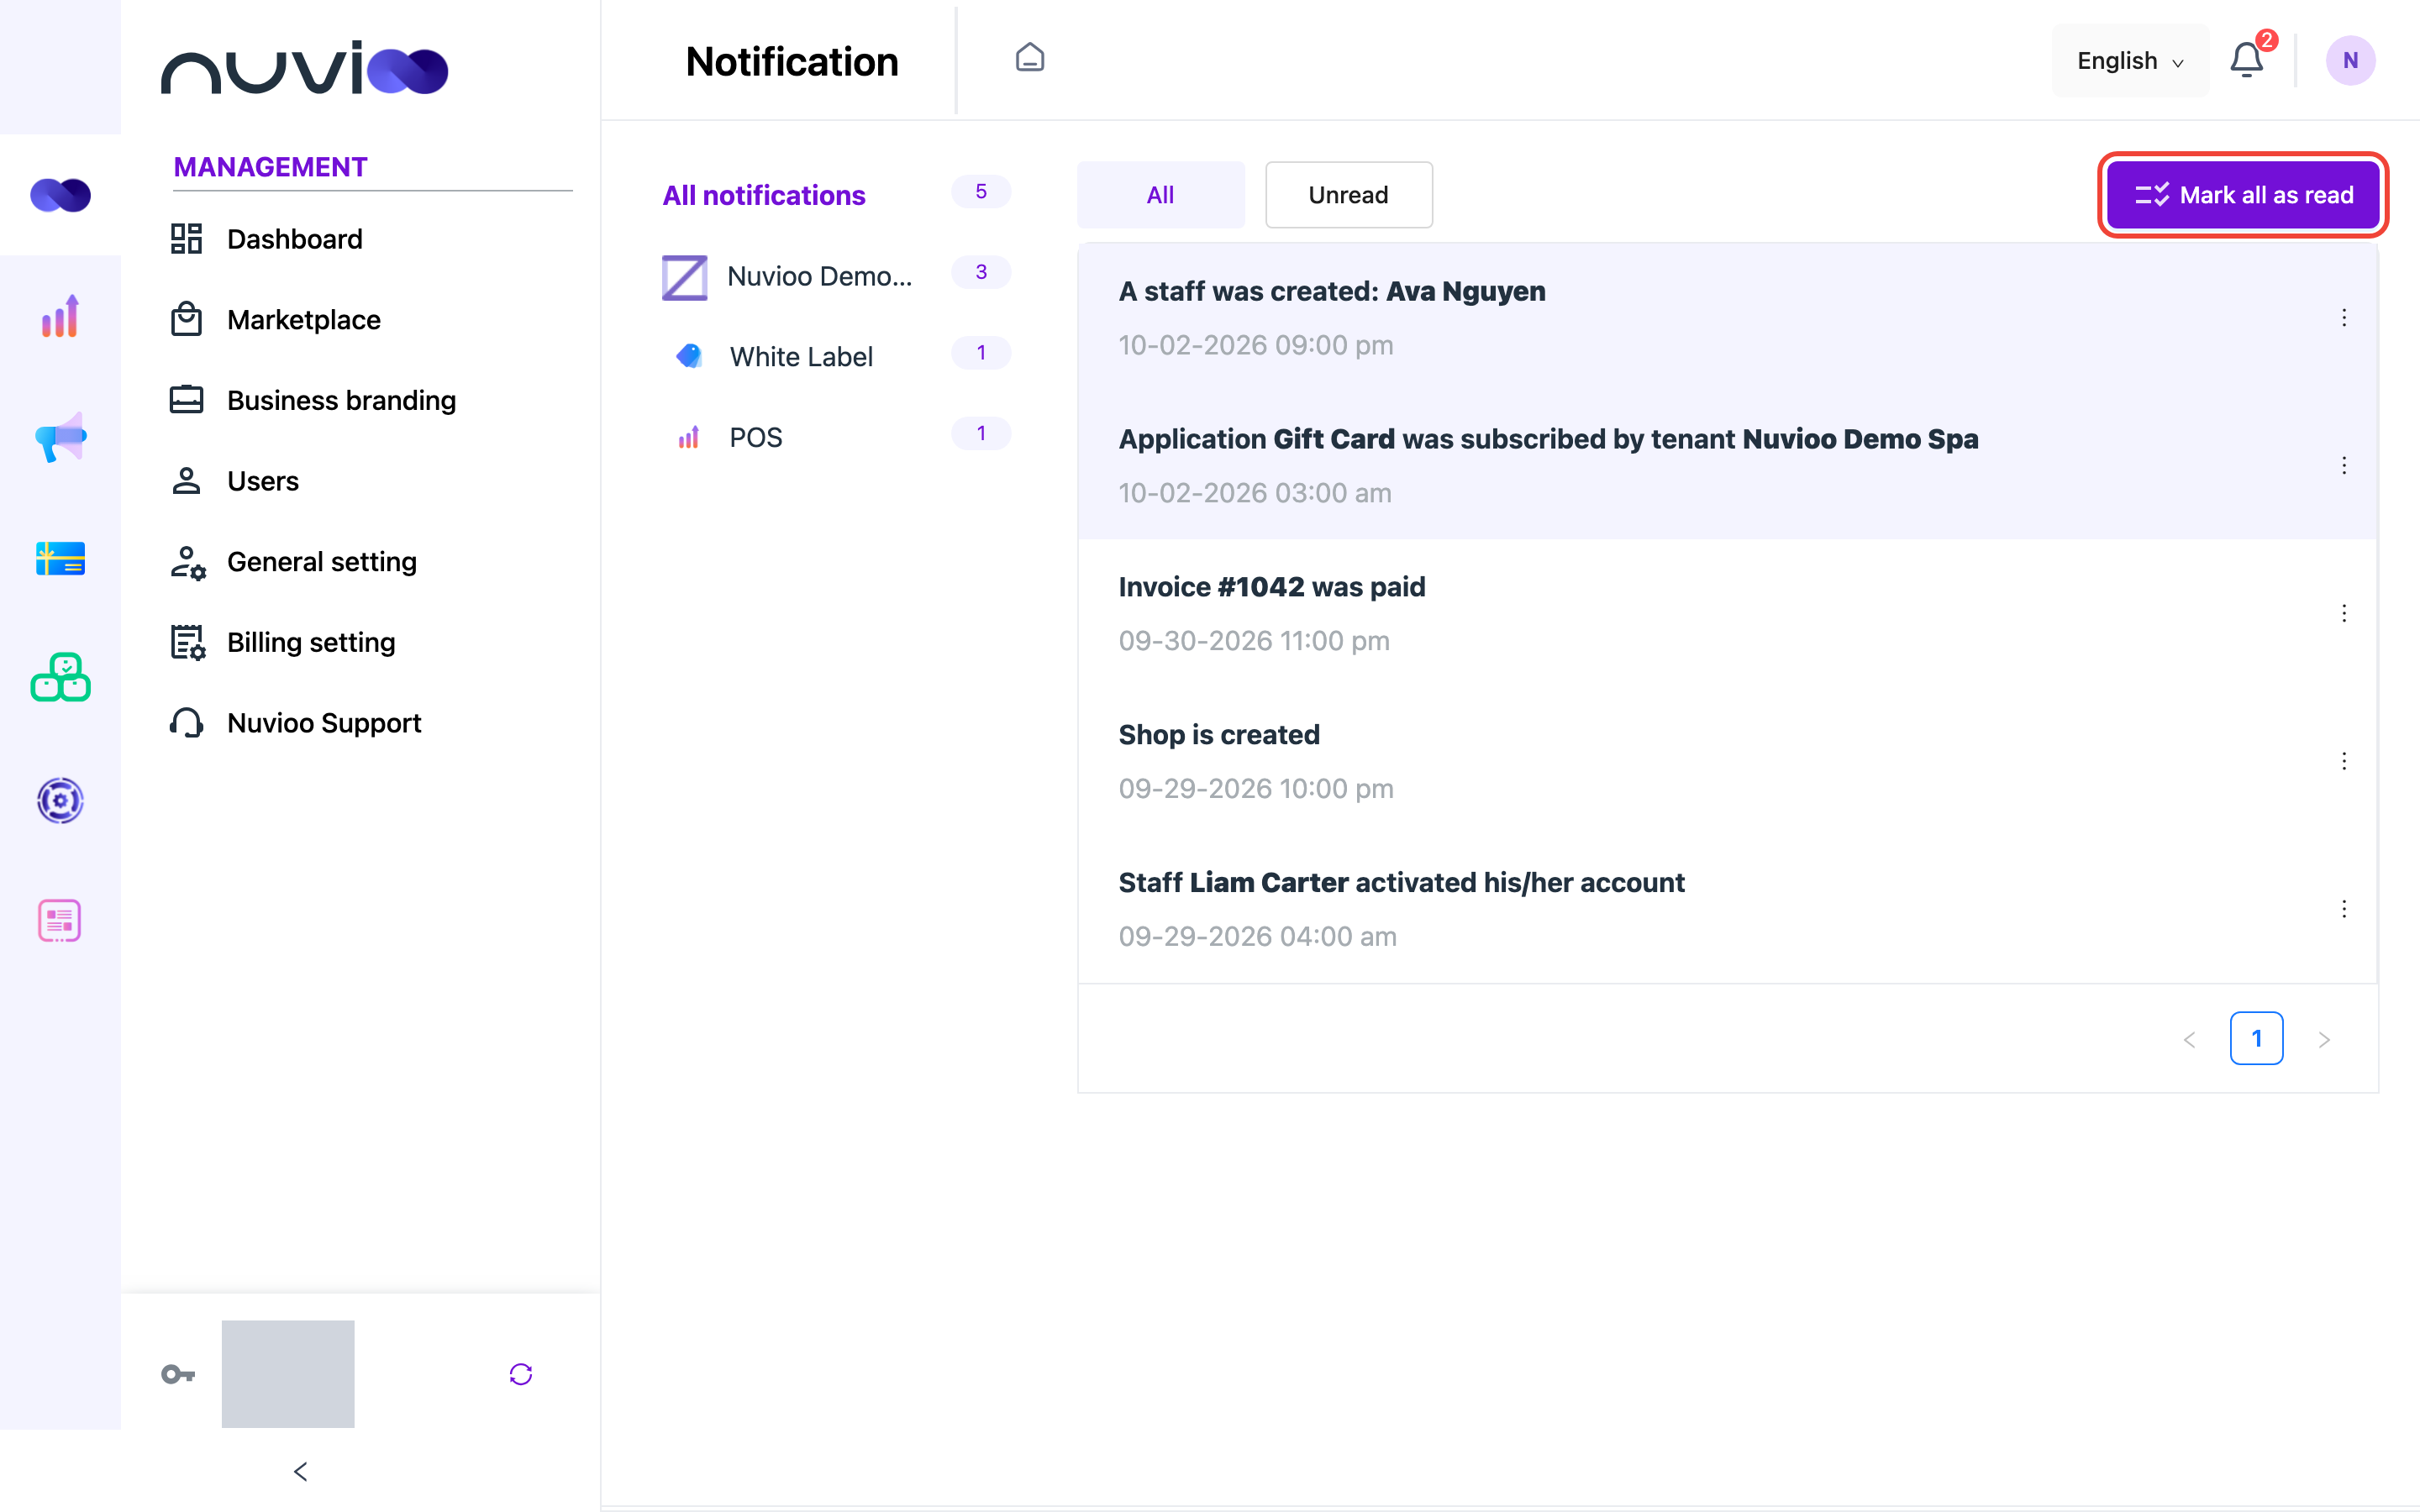Click the home icon in header

[x=1030, y=58]
